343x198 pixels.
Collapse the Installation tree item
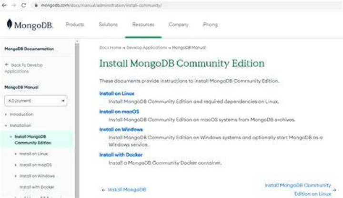tap(6, 125)
